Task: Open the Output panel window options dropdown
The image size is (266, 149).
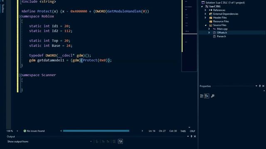Action: click(188, 136)
